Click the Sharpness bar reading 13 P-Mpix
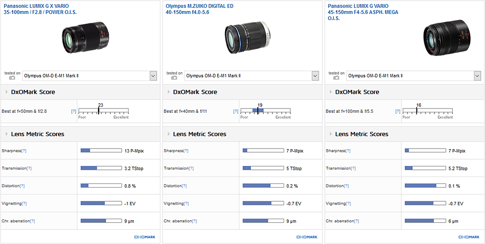The width and height of the screenshot is (485, 244). [x=101, y=151]
